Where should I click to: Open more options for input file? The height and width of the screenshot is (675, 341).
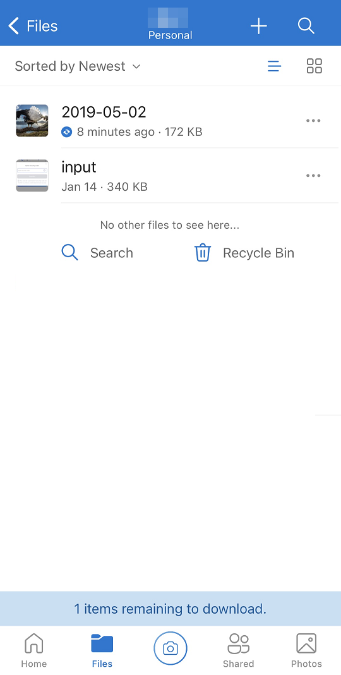point(313,176)
